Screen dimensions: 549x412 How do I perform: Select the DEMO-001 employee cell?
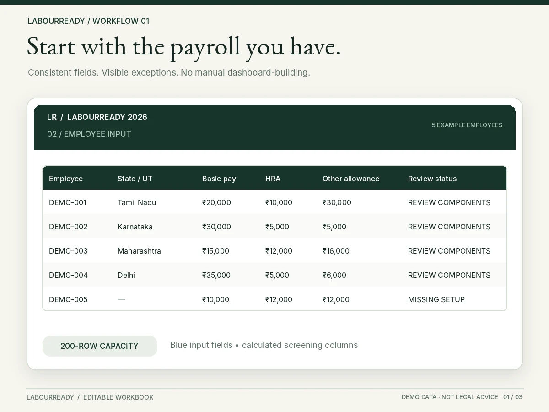(68, 202)
